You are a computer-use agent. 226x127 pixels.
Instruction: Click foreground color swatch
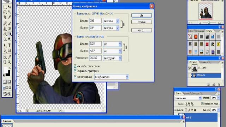[6, 70]
